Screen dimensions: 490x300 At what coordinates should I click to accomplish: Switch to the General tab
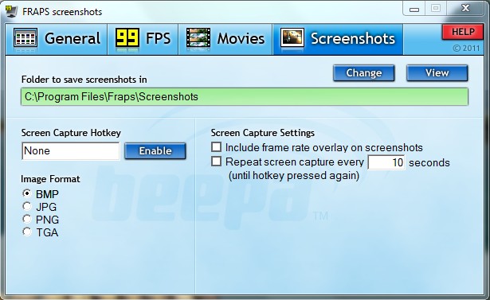[57, 39]
